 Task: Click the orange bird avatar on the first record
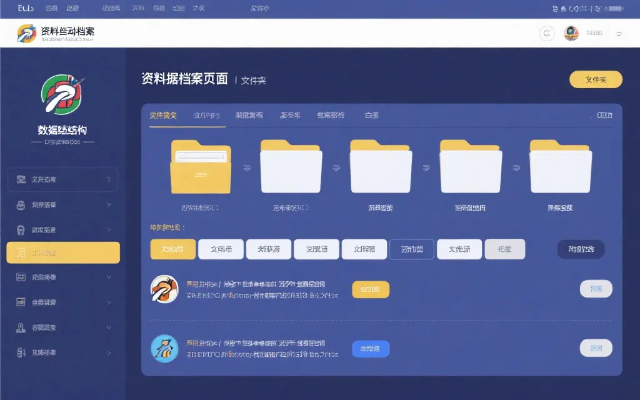(164, 289)
